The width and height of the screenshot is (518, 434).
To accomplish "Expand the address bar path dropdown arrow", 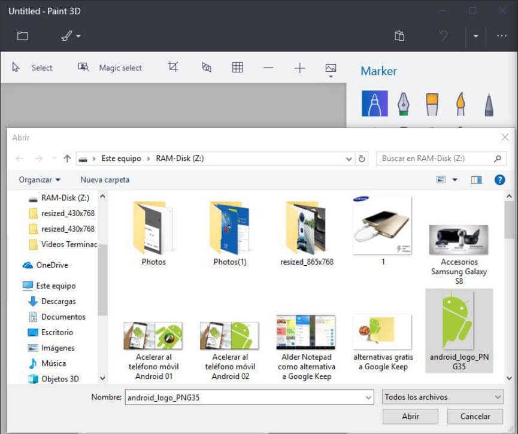I will (x=349, y=159).
